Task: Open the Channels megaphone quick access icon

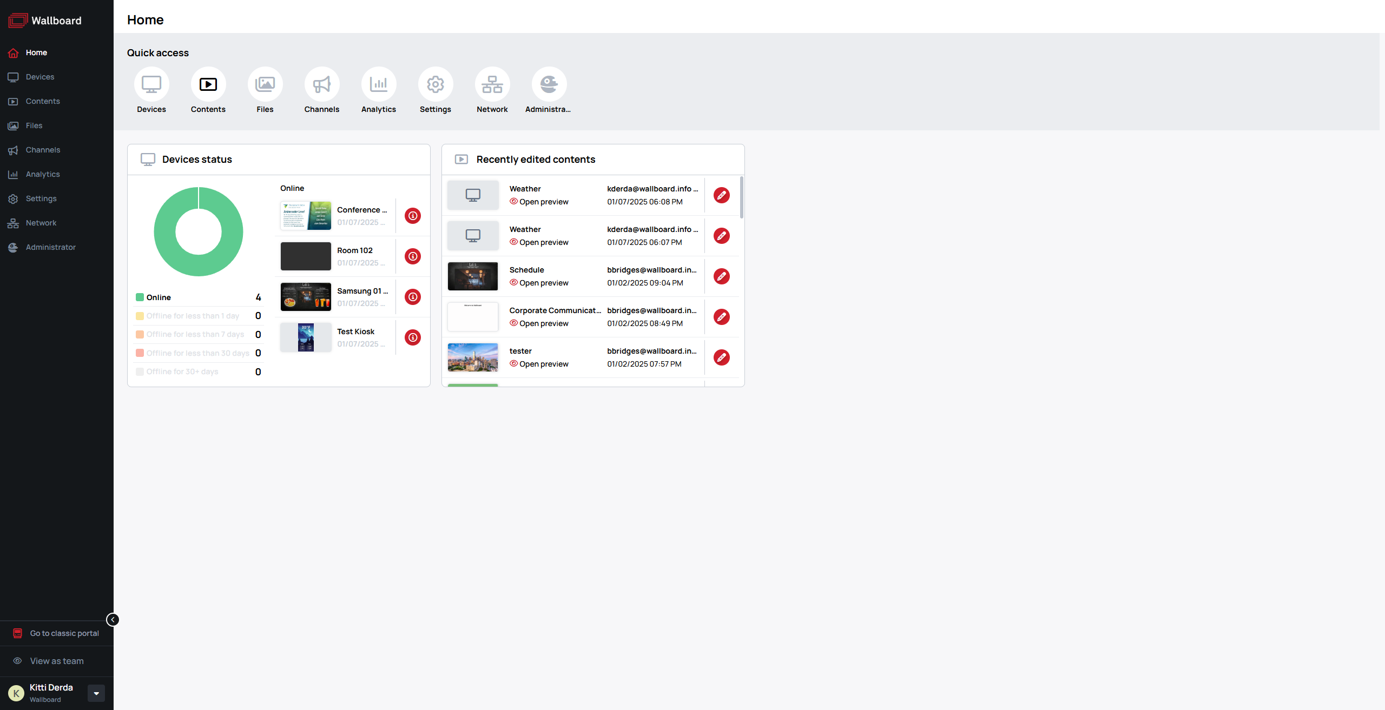Action: (321, 84)
